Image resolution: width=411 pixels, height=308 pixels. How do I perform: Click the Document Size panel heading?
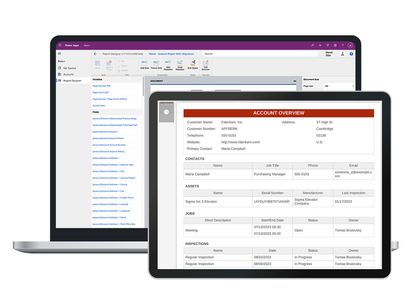coord(311,79)
